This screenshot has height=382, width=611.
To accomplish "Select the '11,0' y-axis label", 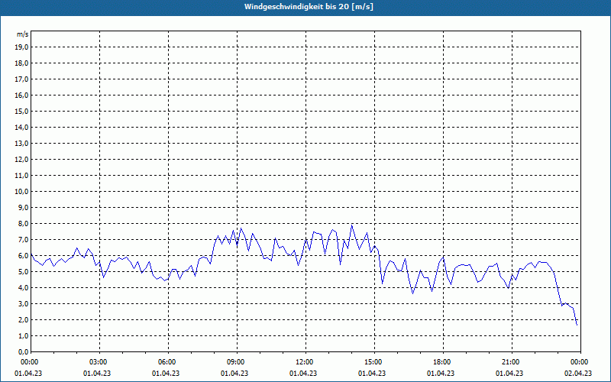I will [21, 176].
